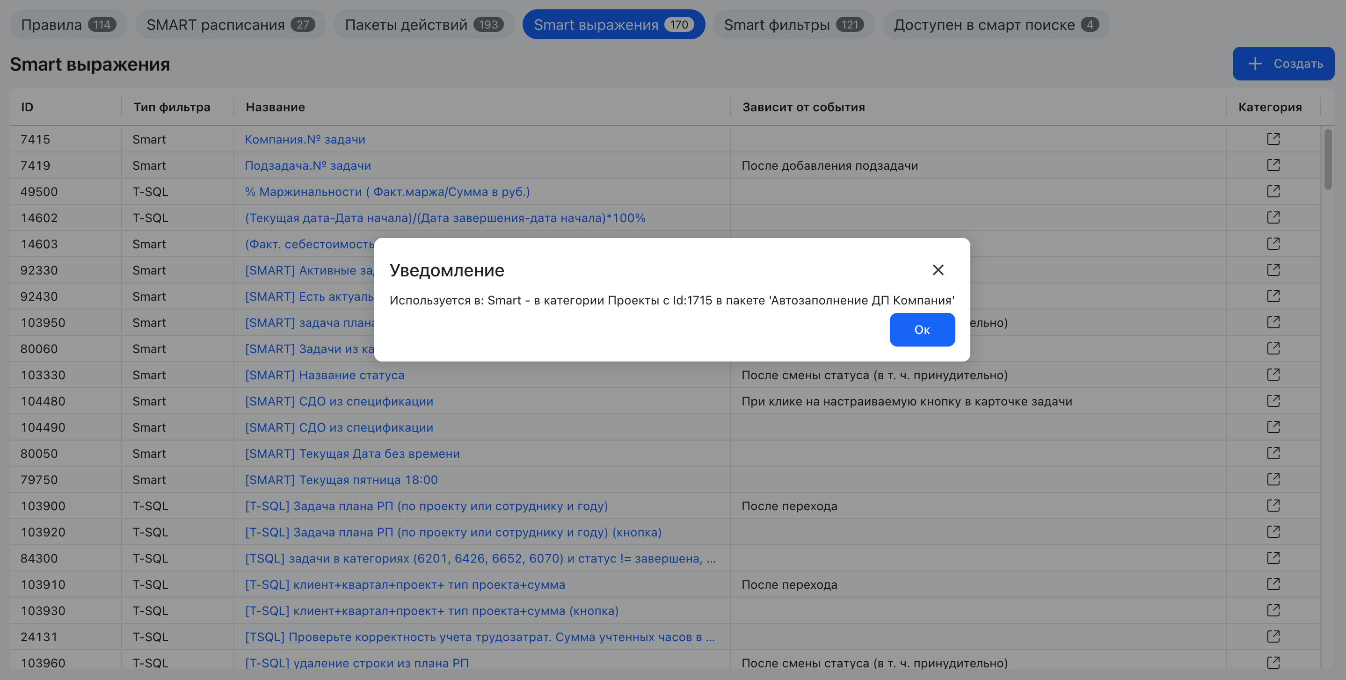1346x680 pixels.
Task: Open category link icon for row 103910
Action: pyautogui.click(x=1273, y=584)
